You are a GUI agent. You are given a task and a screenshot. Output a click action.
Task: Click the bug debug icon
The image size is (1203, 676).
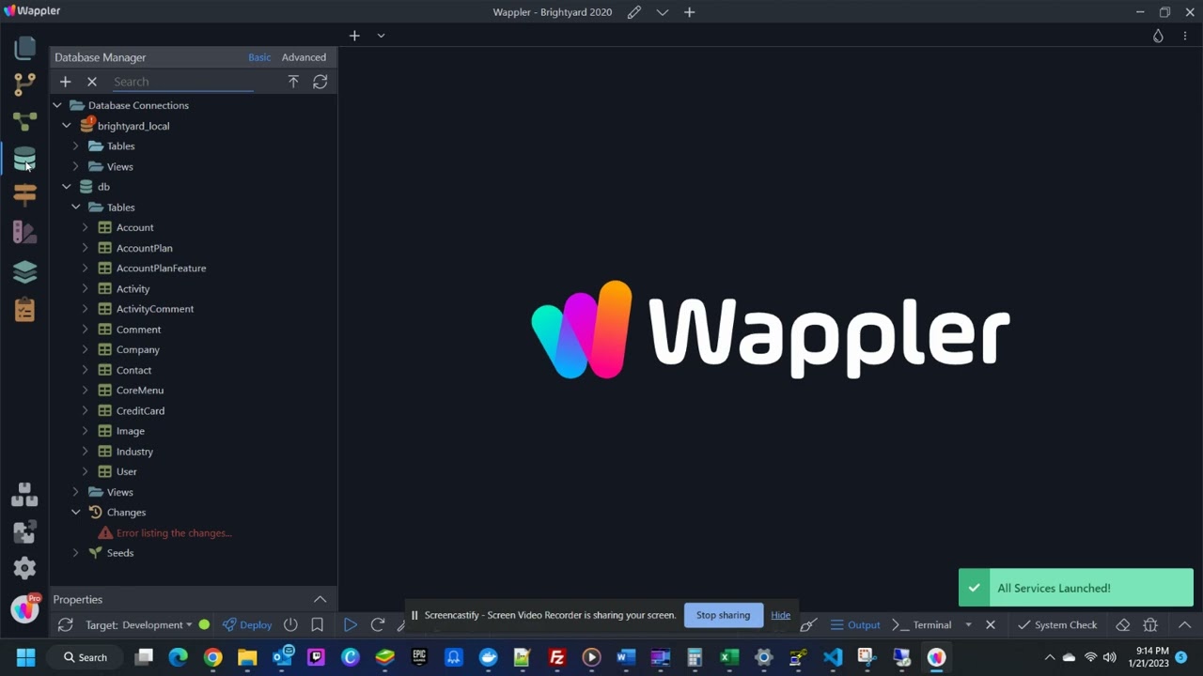[1150, 625]
